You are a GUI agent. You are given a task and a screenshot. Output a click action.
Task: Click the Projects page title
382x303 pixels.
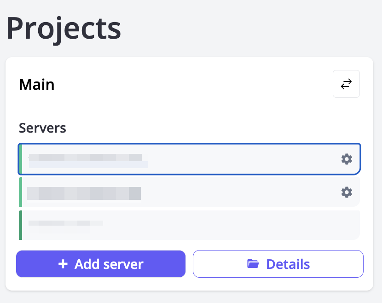click(x=64, y=29)
